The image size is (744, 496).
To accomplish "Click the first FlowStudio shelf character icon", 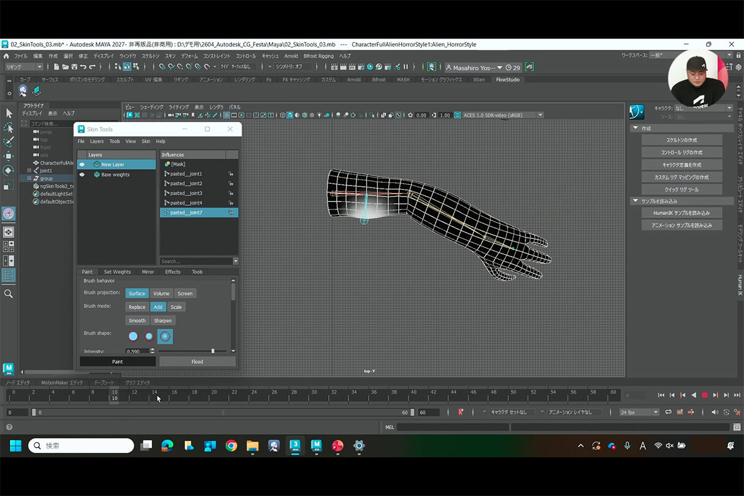I will point(23,91).
